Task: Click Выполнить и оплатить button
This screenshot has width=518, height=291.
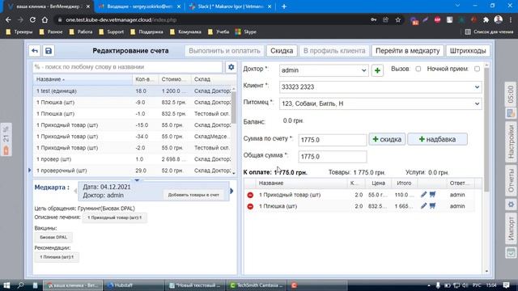Action: [224, 51]
